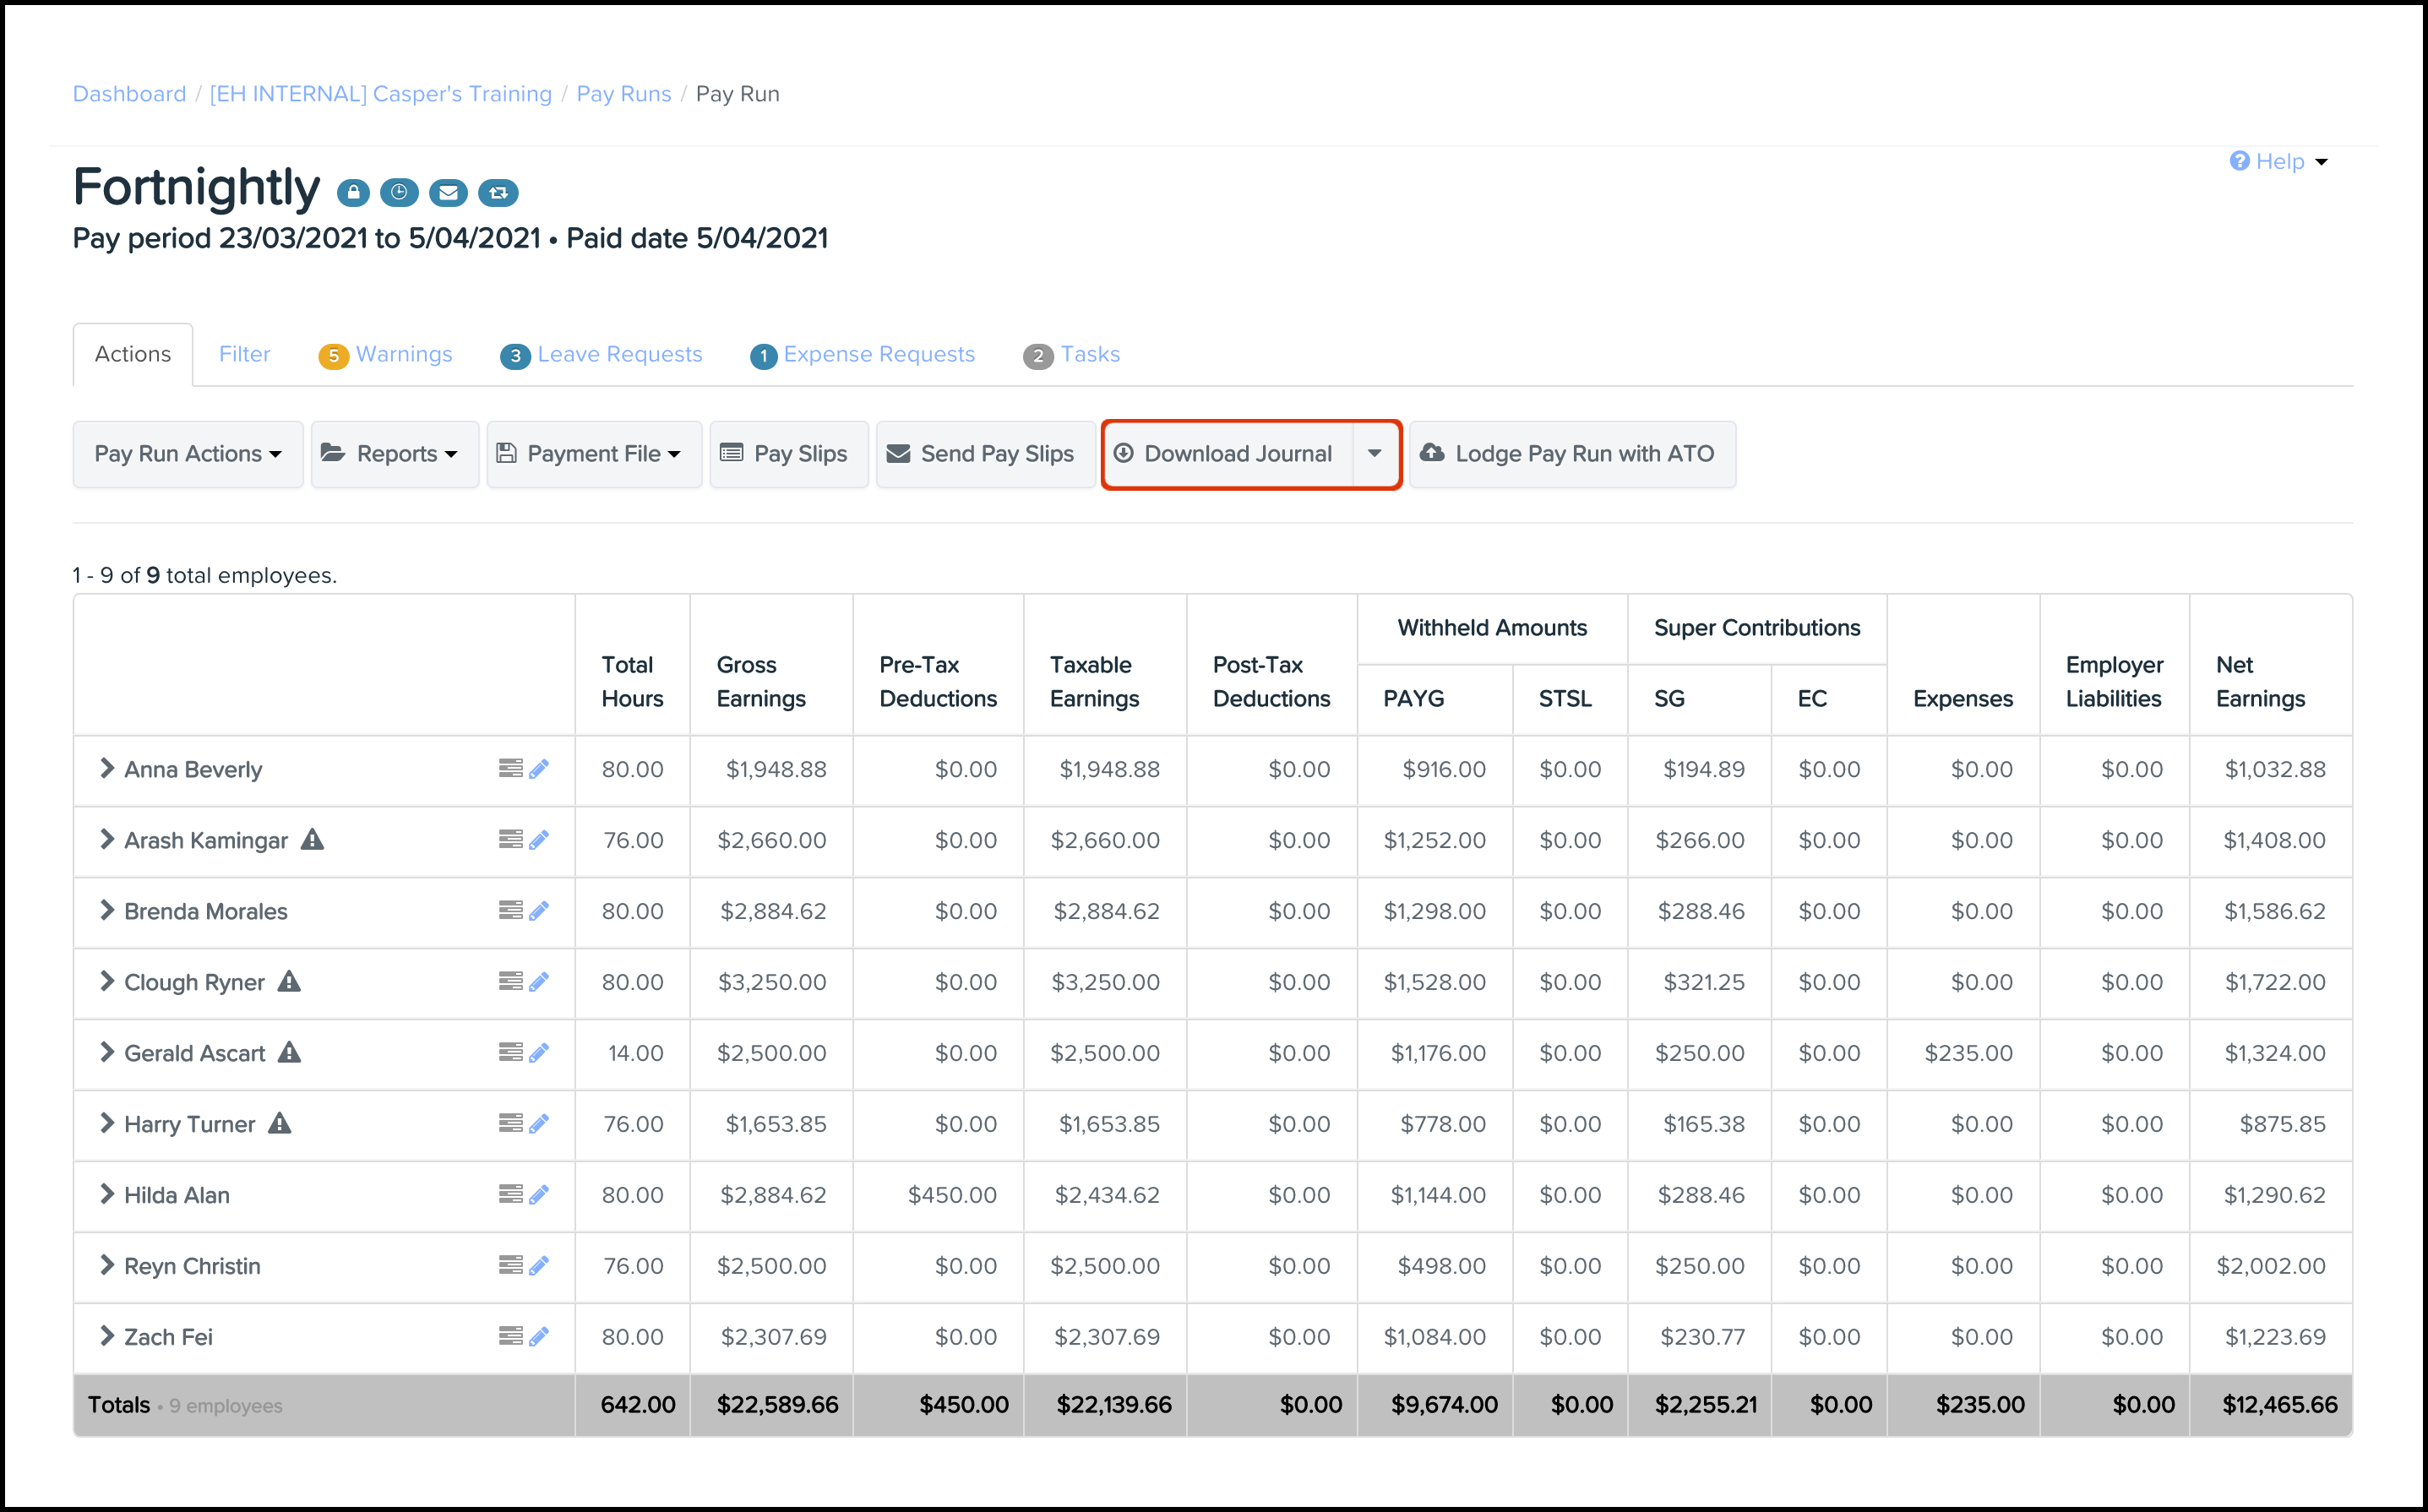Open the Reports dropdown menu
The image size is (2428, 1512).
tap(394, 454)
